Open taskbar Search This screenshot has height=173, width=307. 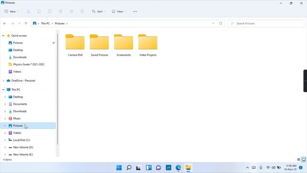[129, 168]
